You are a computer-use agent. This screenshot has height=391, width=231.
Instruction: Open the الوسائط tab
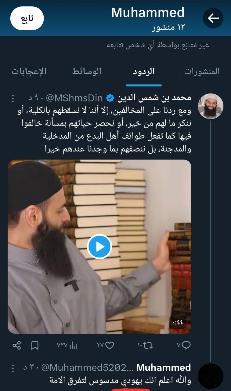(x=87, y=71)
